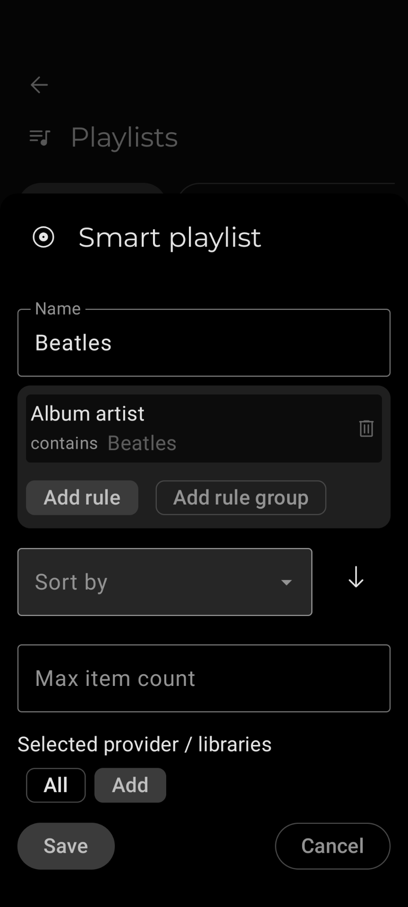The width and height of the screenshot is (408, 907).
Task: Edit the Beatles value in the rule
Action: pos(142,444)
